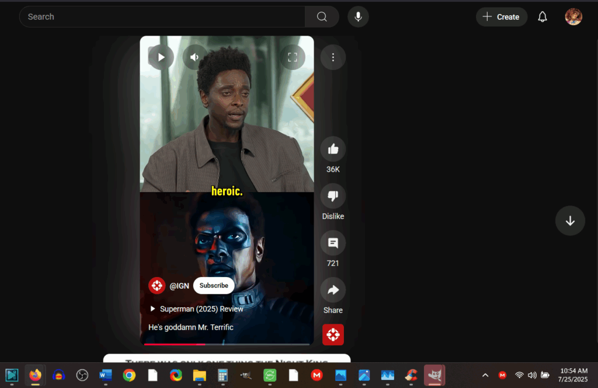Share this Short via arrow icon
This screenshot has height=388, width=598.
pos(333,290)
